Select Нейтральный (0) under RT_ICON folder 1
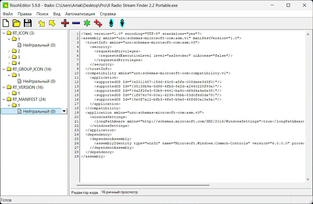This screenshot has width=313, height=204. click(39, 45)
